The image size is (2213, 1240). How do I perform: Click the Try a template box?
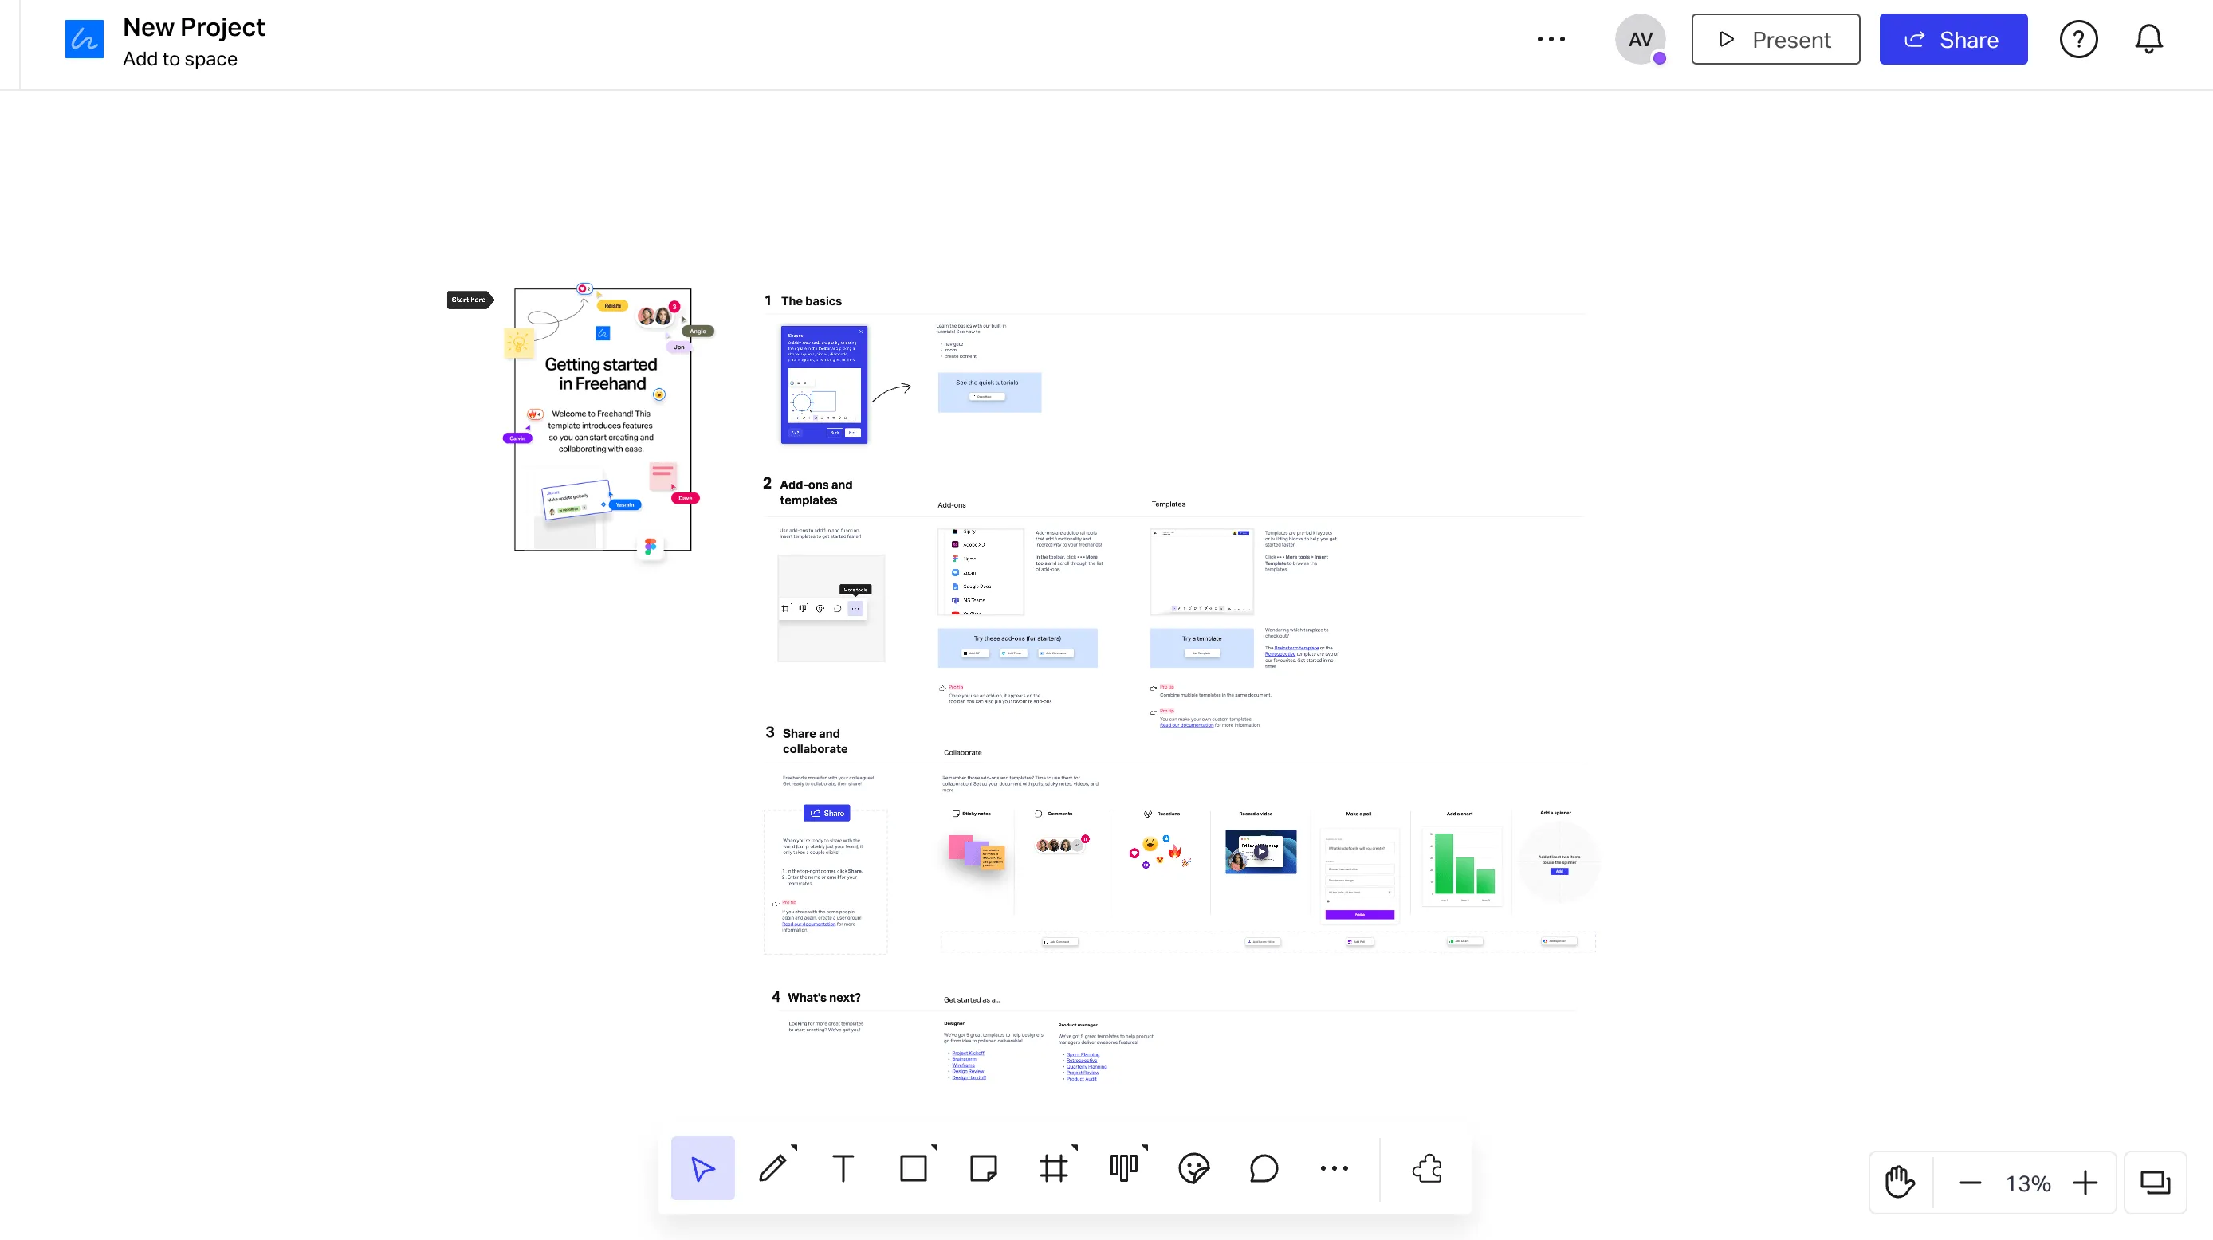click(1201, 647)
